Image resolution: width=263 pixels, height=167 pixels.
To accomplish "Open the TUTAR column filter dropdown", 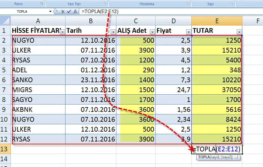I will [x=239, y=32].
